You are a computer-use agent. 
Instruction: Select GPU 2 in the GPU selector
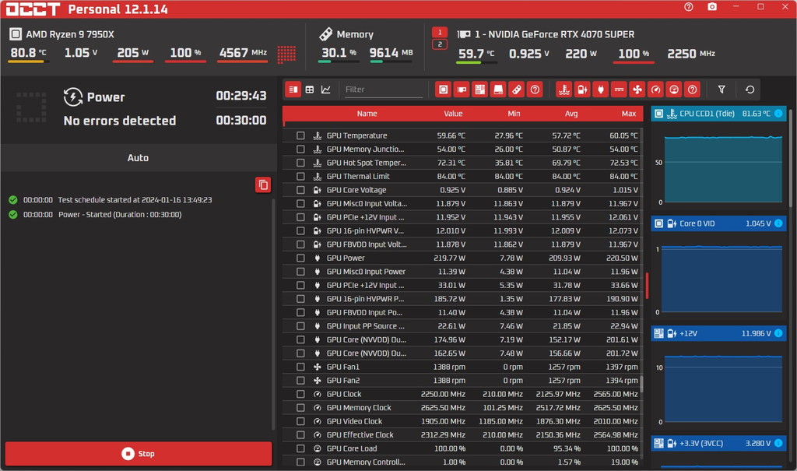coord(440,44)
